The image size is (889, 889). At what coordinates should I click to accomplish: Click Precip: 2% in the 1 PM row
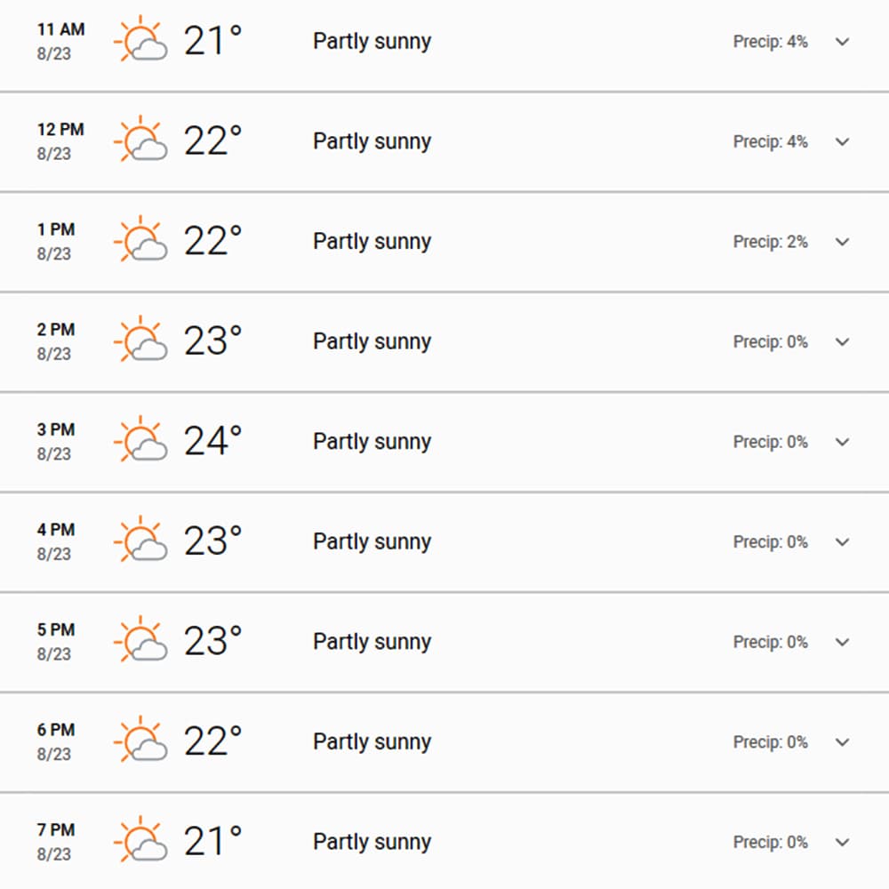770,242
